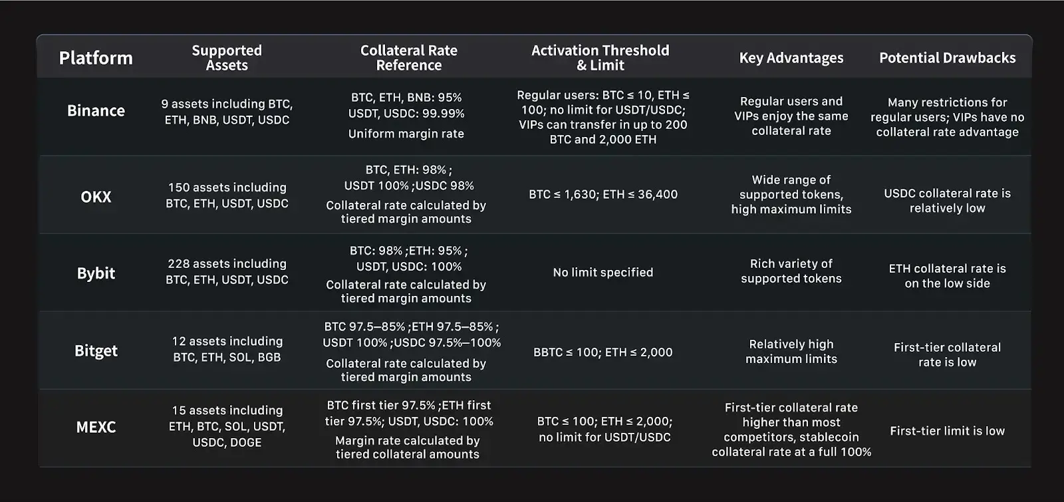
Task: Select the Key Advantages column header
Action: coord(791,58)
